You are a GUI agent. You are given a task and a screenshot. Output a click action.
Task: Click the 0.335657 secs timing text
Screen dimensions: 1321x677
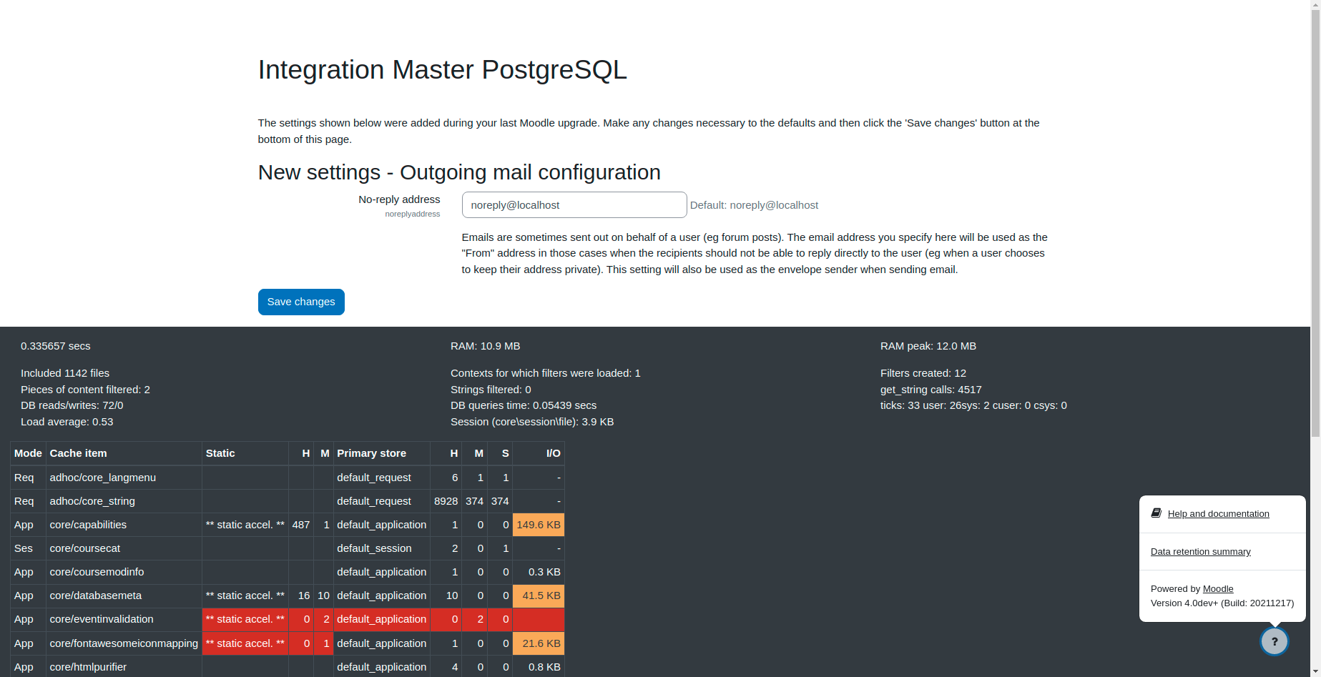tap(56, 346)
